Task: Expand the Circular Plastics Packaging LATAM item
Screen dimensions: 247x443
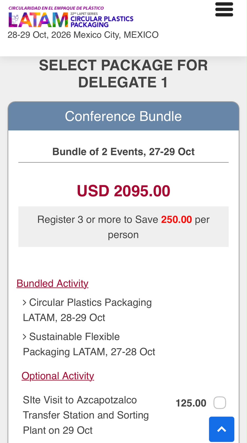Action: [87, 310]
